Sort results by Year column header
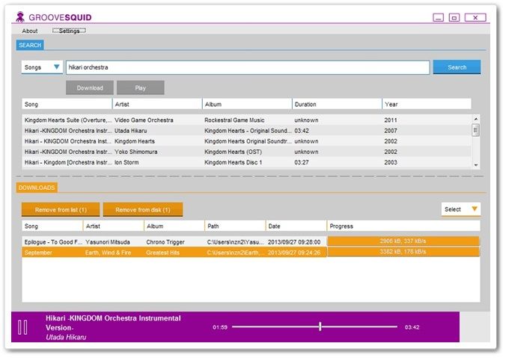 pos(427,104)
